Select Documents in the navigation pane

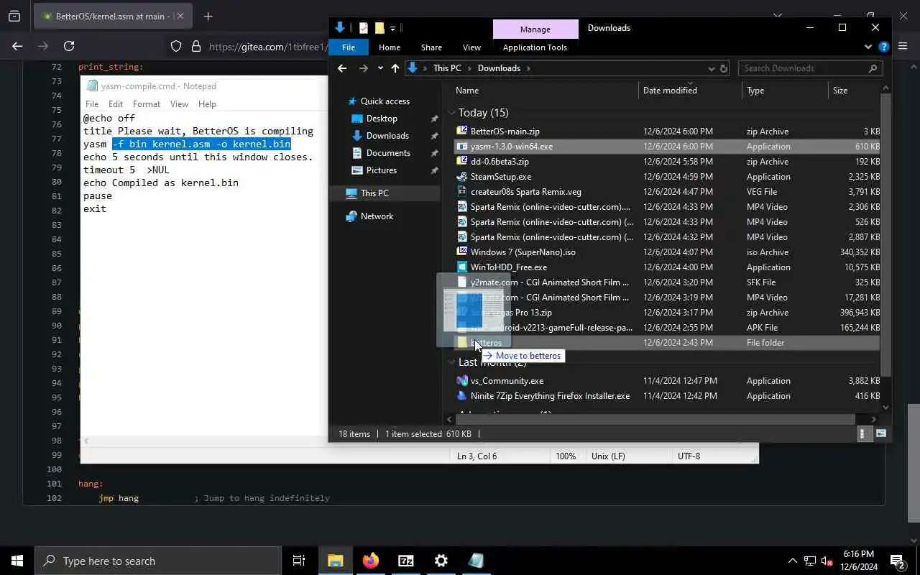point(388,153)
